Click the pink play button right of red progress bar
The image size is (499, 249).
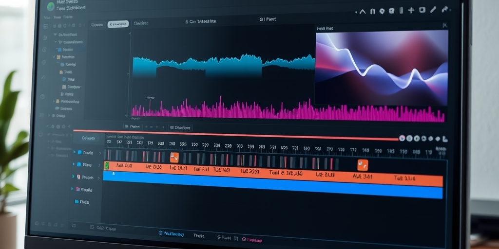click(x=402, y=138)
